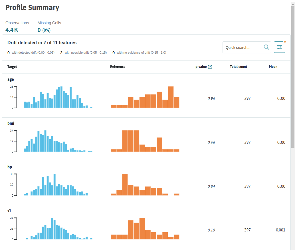Sort by the Target column header
This screenshot has width=297, height=250.
[x=12, y=67]
